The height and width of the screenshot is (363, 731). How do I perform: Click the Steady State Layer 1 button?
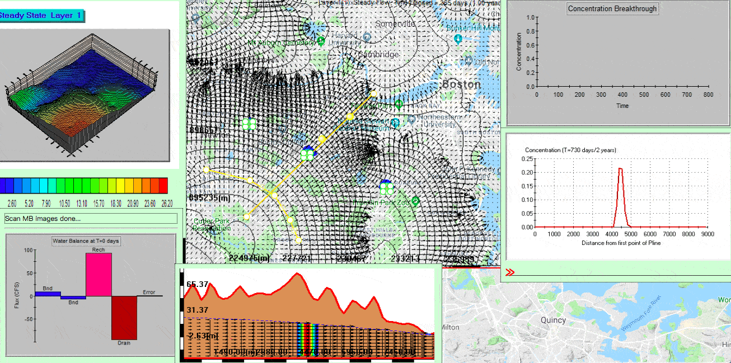[x=41, y=15]
